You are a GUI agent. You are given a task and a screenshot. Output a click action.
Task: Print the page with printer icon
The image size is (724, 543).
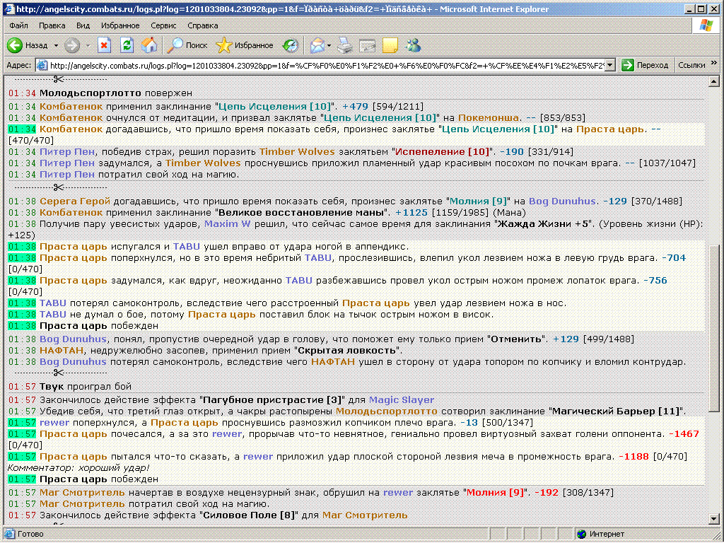pos(344,45)
